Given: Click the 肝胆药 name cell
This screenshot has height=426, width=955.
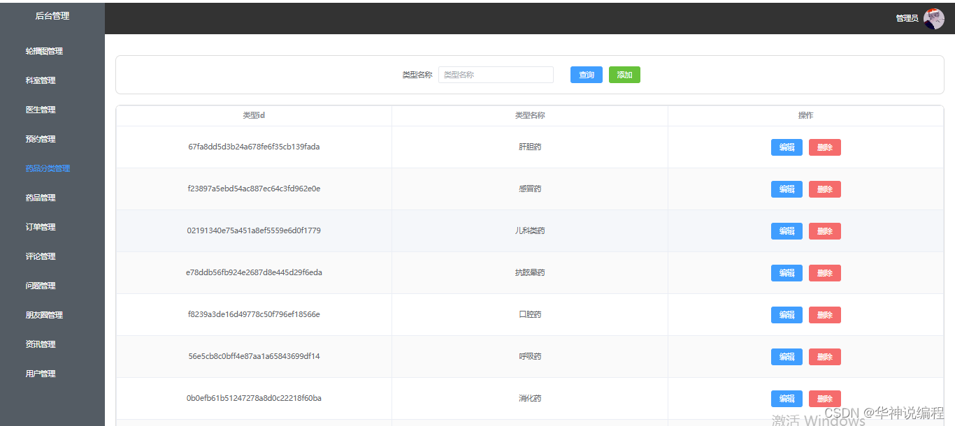Looking at the screenshot, I should (530, 147).
